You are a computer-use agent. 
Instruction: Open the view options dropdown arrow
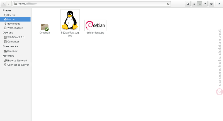pyautogui.click(x=205, y=4)
